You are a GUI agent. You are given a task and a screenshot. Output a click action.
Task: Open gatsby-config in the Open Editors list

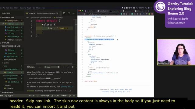(x=13, y=21)
